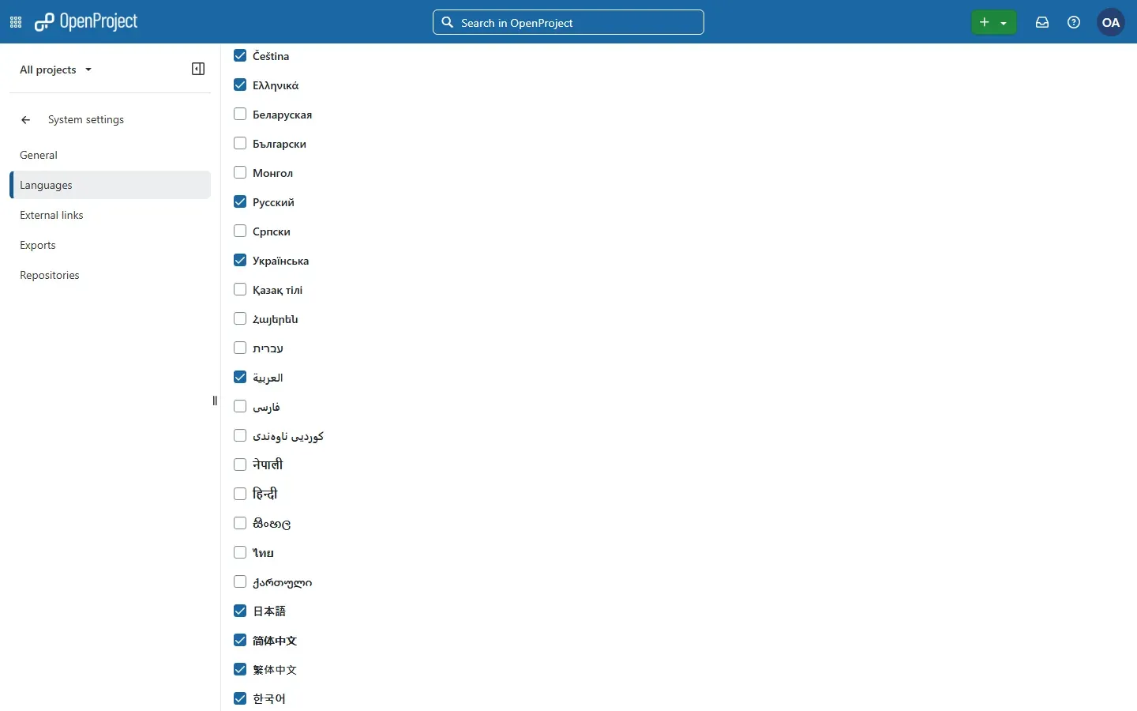Collapse the sidebar with the panel icon

[x=198, y=69]
